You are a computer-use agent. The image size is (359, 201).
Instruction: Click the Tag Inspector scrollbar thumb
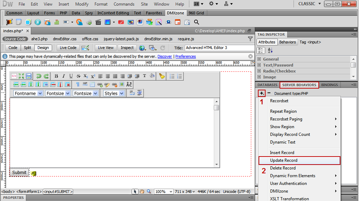353,65
